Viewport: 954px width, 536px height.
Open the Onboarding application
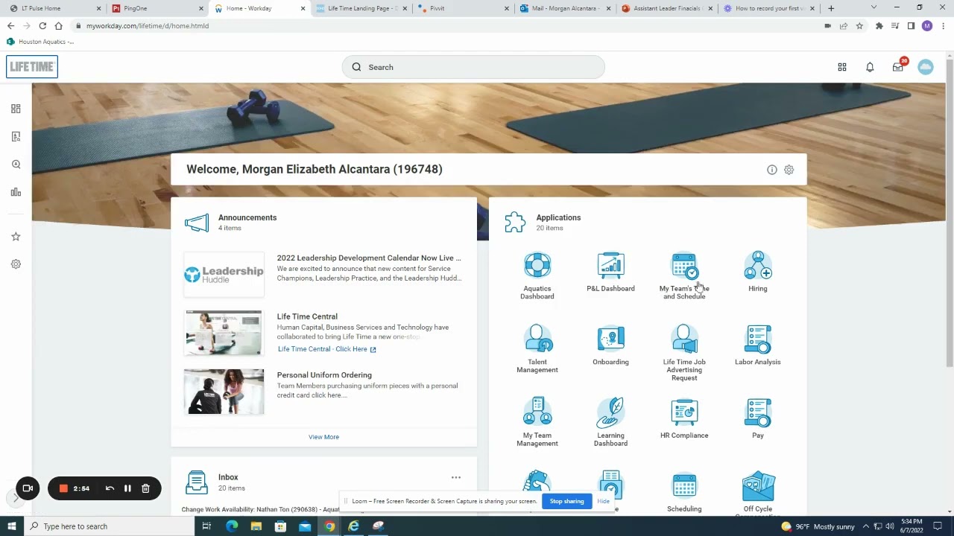click(x=610, y=345)
